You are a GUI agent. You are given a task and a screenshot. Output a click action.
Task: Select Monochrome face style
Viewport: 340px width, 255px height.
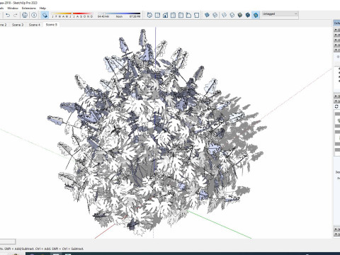tap(256, 15)
